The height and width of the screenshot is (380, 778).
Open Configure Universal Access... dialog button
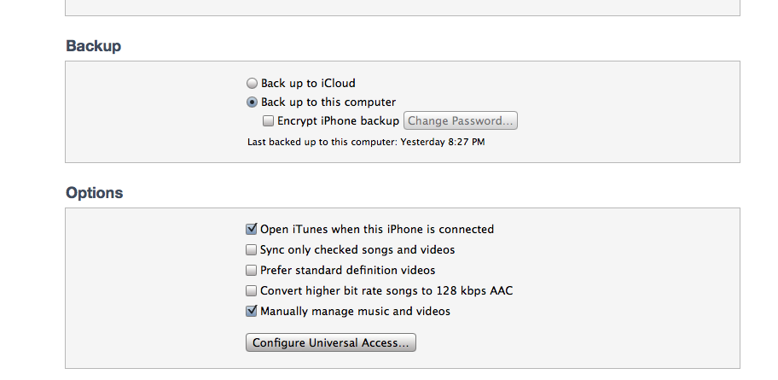[x=330, y=343]
